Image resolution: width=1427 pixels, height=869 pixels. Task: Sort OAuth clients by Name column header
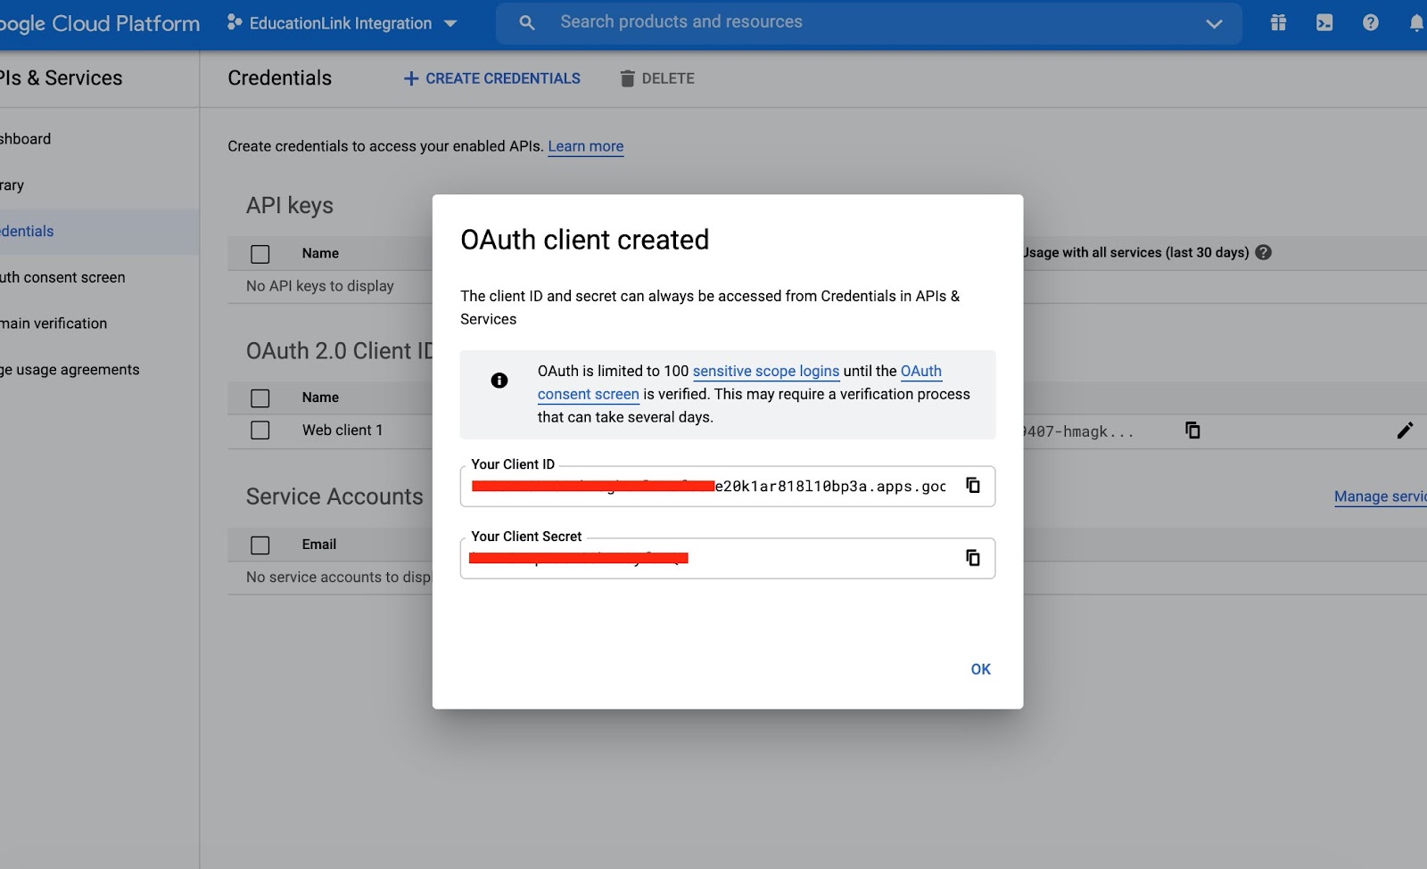click(320, 398)
